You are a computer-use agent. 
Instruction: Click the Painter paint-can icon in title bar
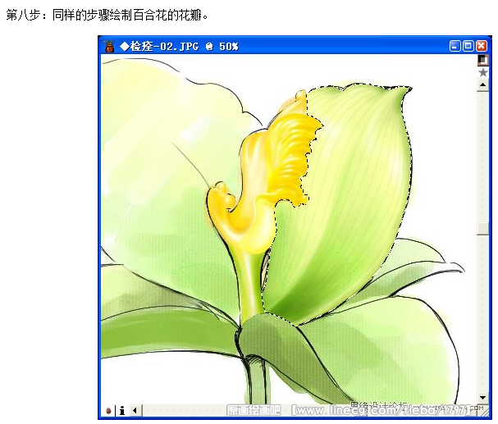point(110,46)
